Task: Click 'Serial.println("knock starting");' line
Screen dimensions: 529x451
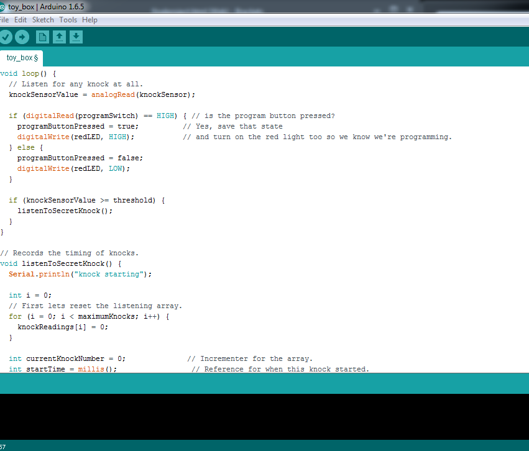Action: [80, 275]
